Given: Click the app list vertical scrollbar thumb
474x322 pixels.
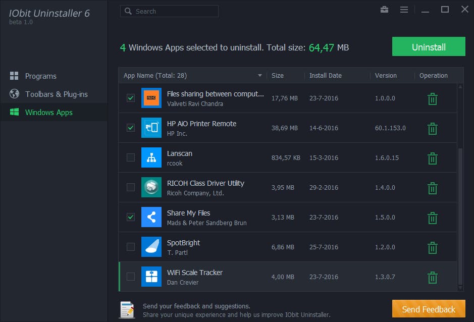Looking at the screenshot, I should pos(460,216).
